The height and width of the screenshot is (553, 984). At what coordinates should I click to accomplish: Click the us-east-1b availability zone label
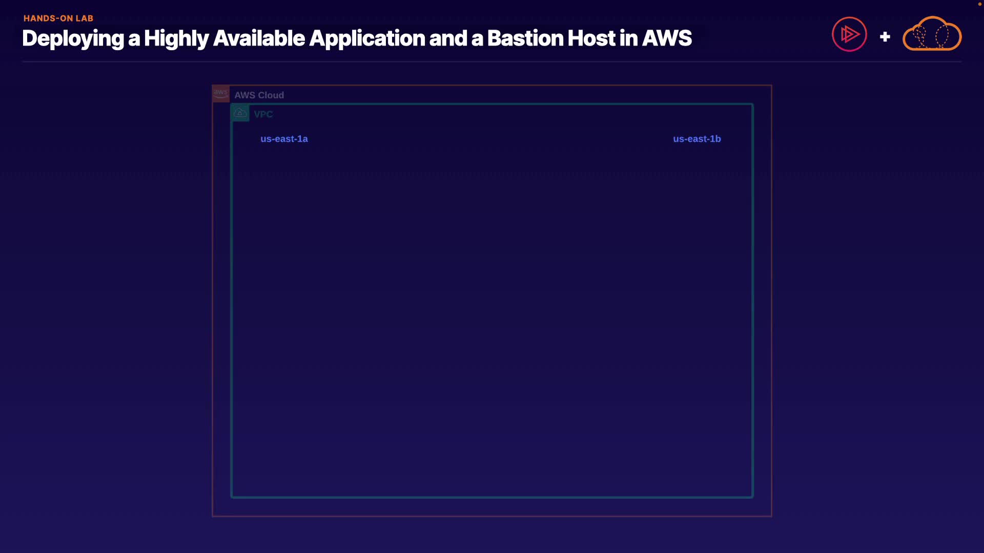point(696,139)
